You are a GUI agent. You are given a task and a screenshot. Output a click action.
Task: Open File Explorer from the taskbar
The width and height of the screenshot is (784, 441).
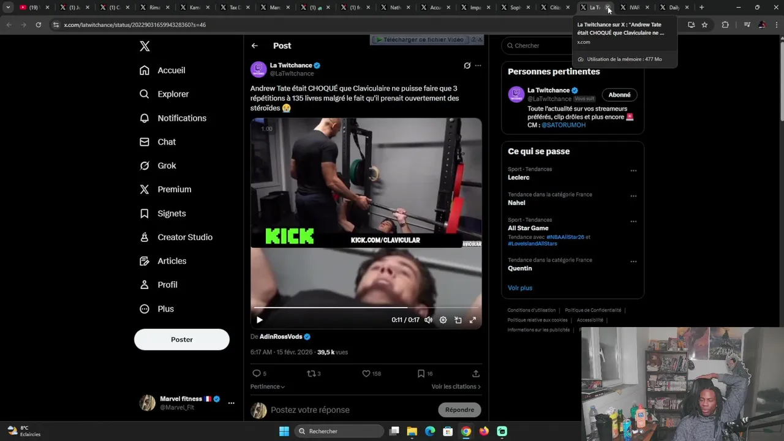pyautogui.click(x=412, y=431)
